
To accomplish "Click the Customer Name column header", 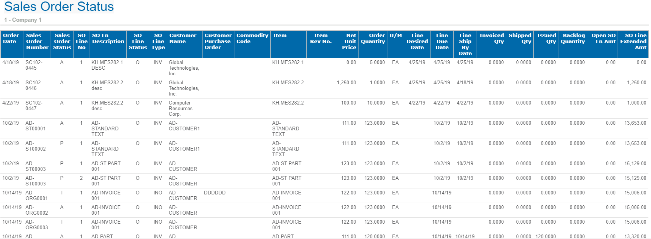I will click(x=183, y=39).
